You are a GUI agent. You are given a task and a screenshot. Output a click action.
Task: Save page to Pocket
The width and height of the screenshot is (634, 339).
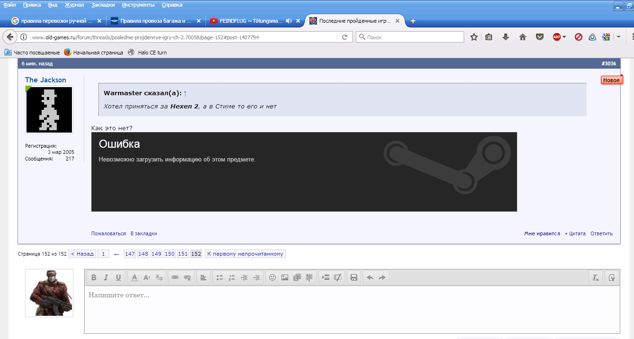pyautogui.click(x=539, y=37)
